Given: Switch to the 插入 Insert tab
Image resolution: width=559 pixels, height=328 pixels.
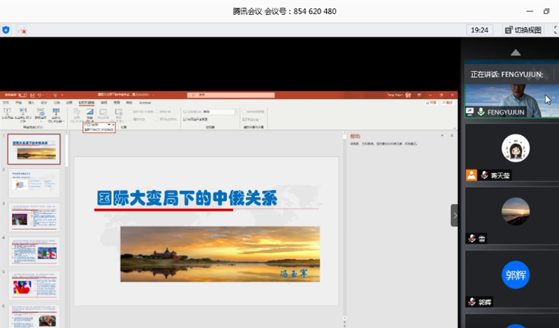Looking at the screenshot, I should click(x=31, y=103).
